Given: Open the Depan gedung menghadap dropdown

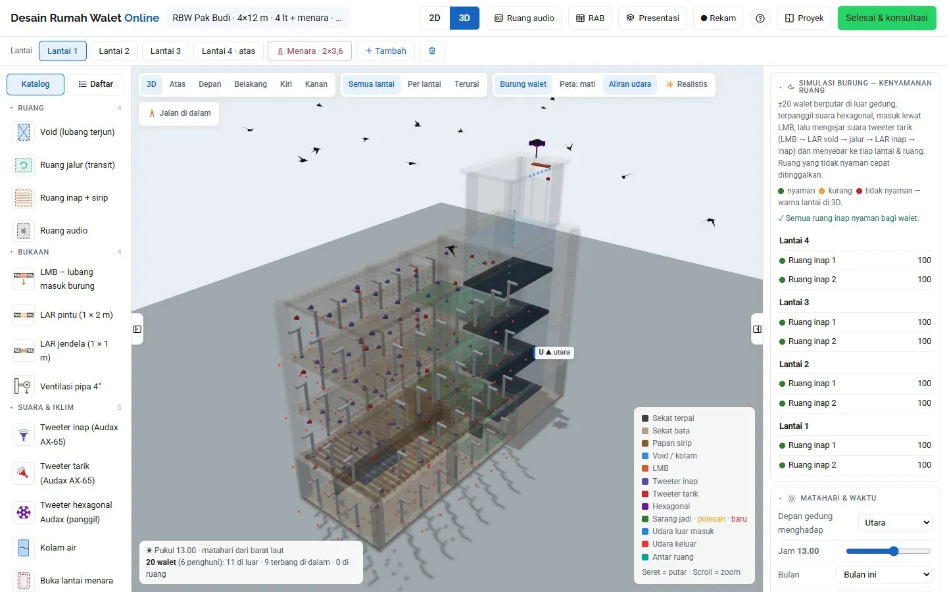Looking at the screenshot, I should pos(895,523).
